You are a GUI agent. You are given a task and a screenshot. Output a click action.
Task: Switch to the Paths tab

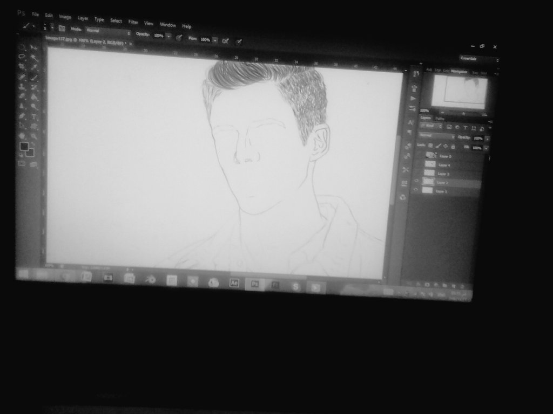pos(440,119)
